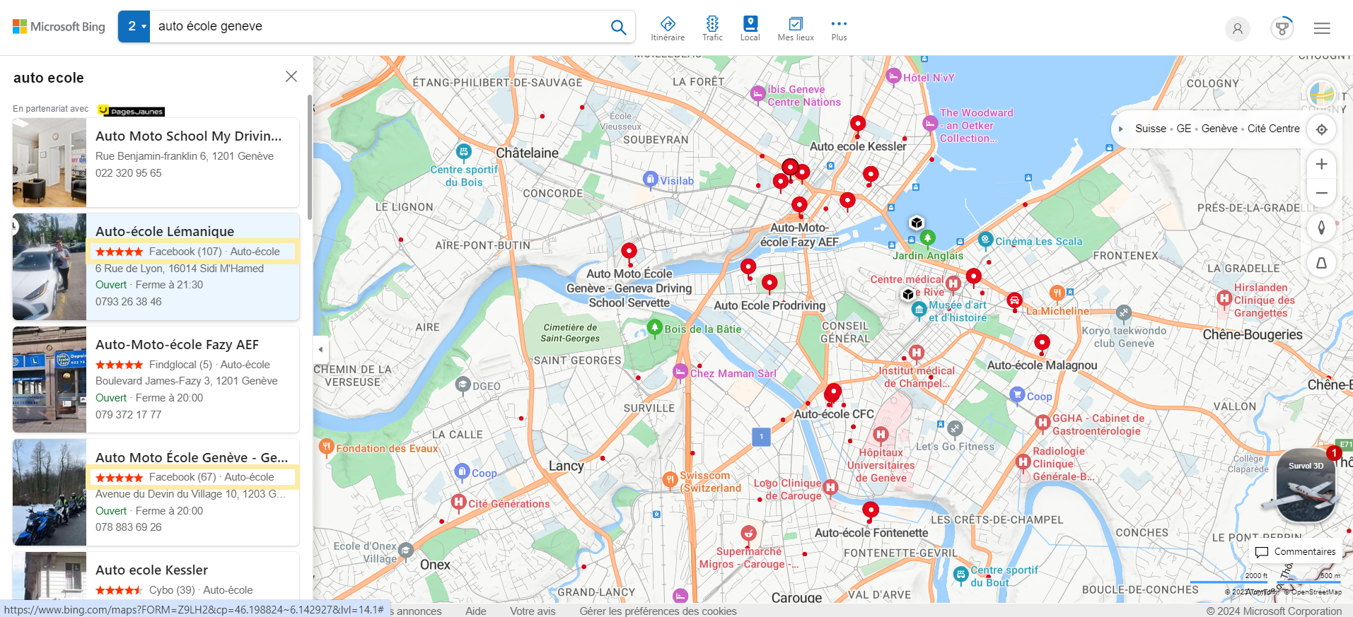Open Auto Moto École Genève listing title
This screenshot has width=1353, height=617.
click(x=192, y=457)
